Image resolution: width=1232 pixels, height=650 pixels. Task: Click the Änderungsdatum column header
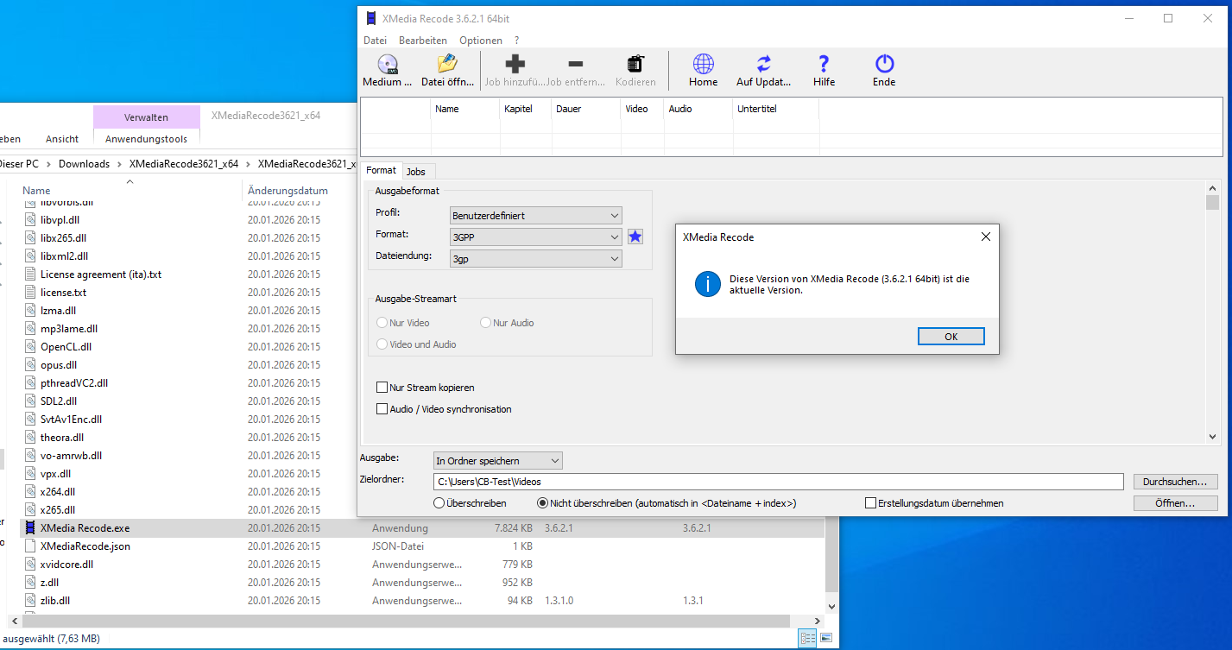(x=287, y=191)
